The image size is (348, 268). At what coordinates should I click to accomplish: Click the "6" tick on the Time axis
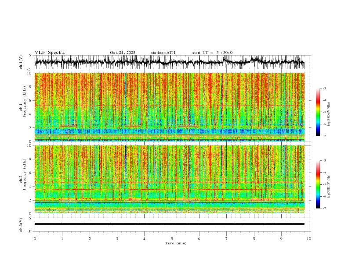[199, 239]
